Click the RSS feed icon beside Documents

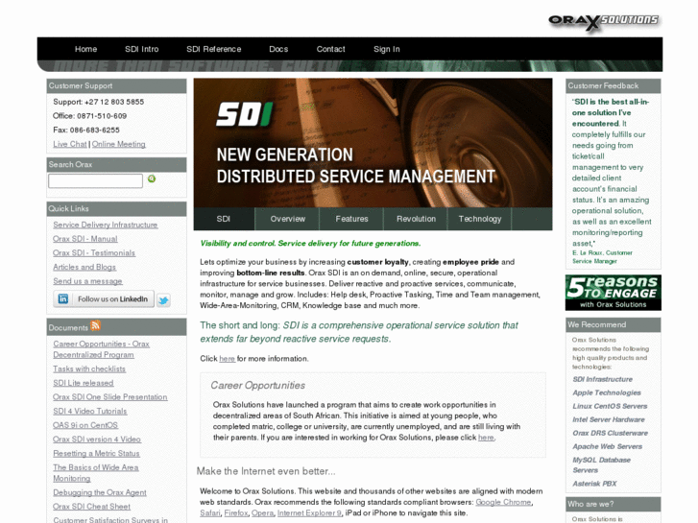coord(95,326)
